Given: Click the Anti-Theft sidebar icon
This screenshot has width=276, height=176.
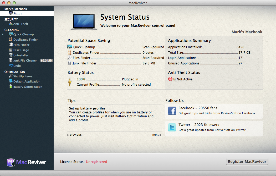Looking at the screenshot, I should click(11, 24).
